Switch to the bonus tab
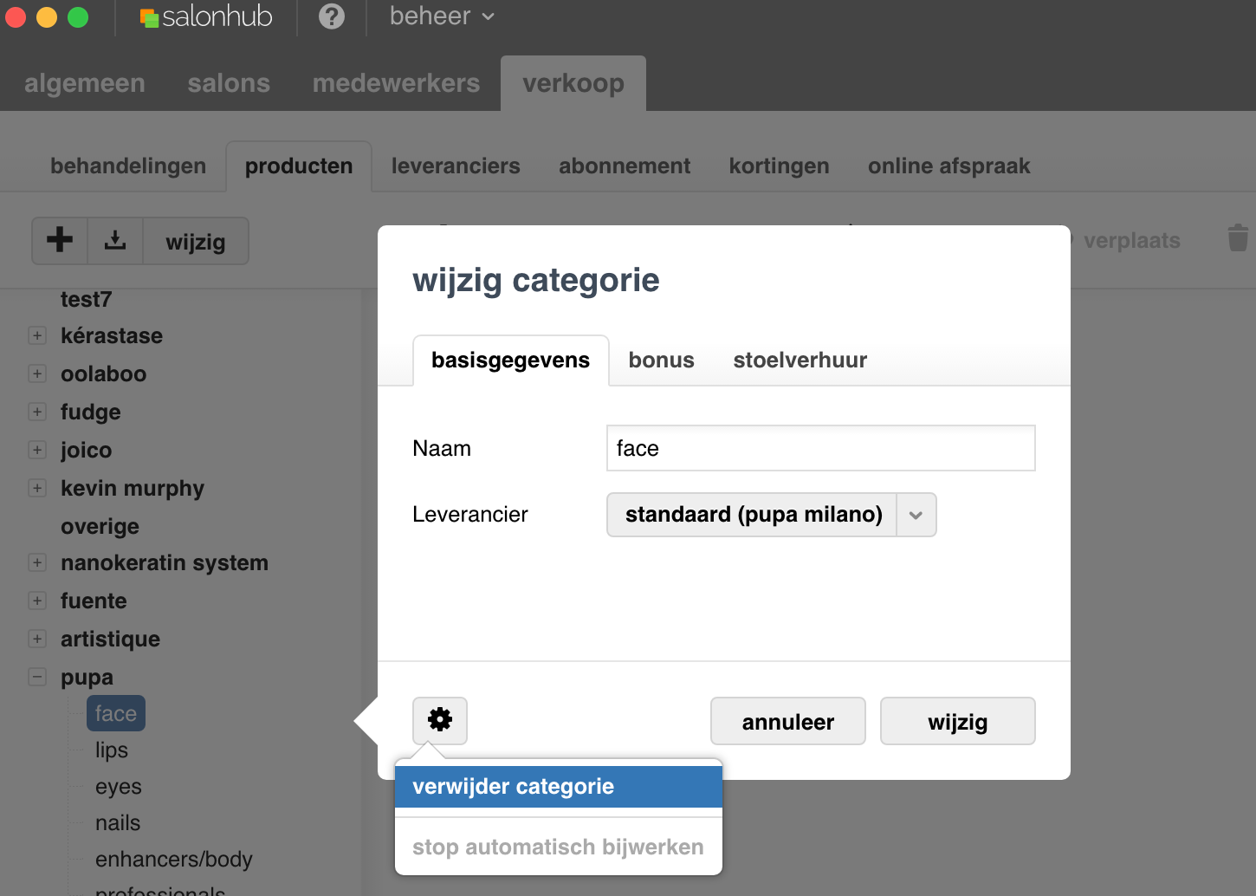 tap(661, 360)
